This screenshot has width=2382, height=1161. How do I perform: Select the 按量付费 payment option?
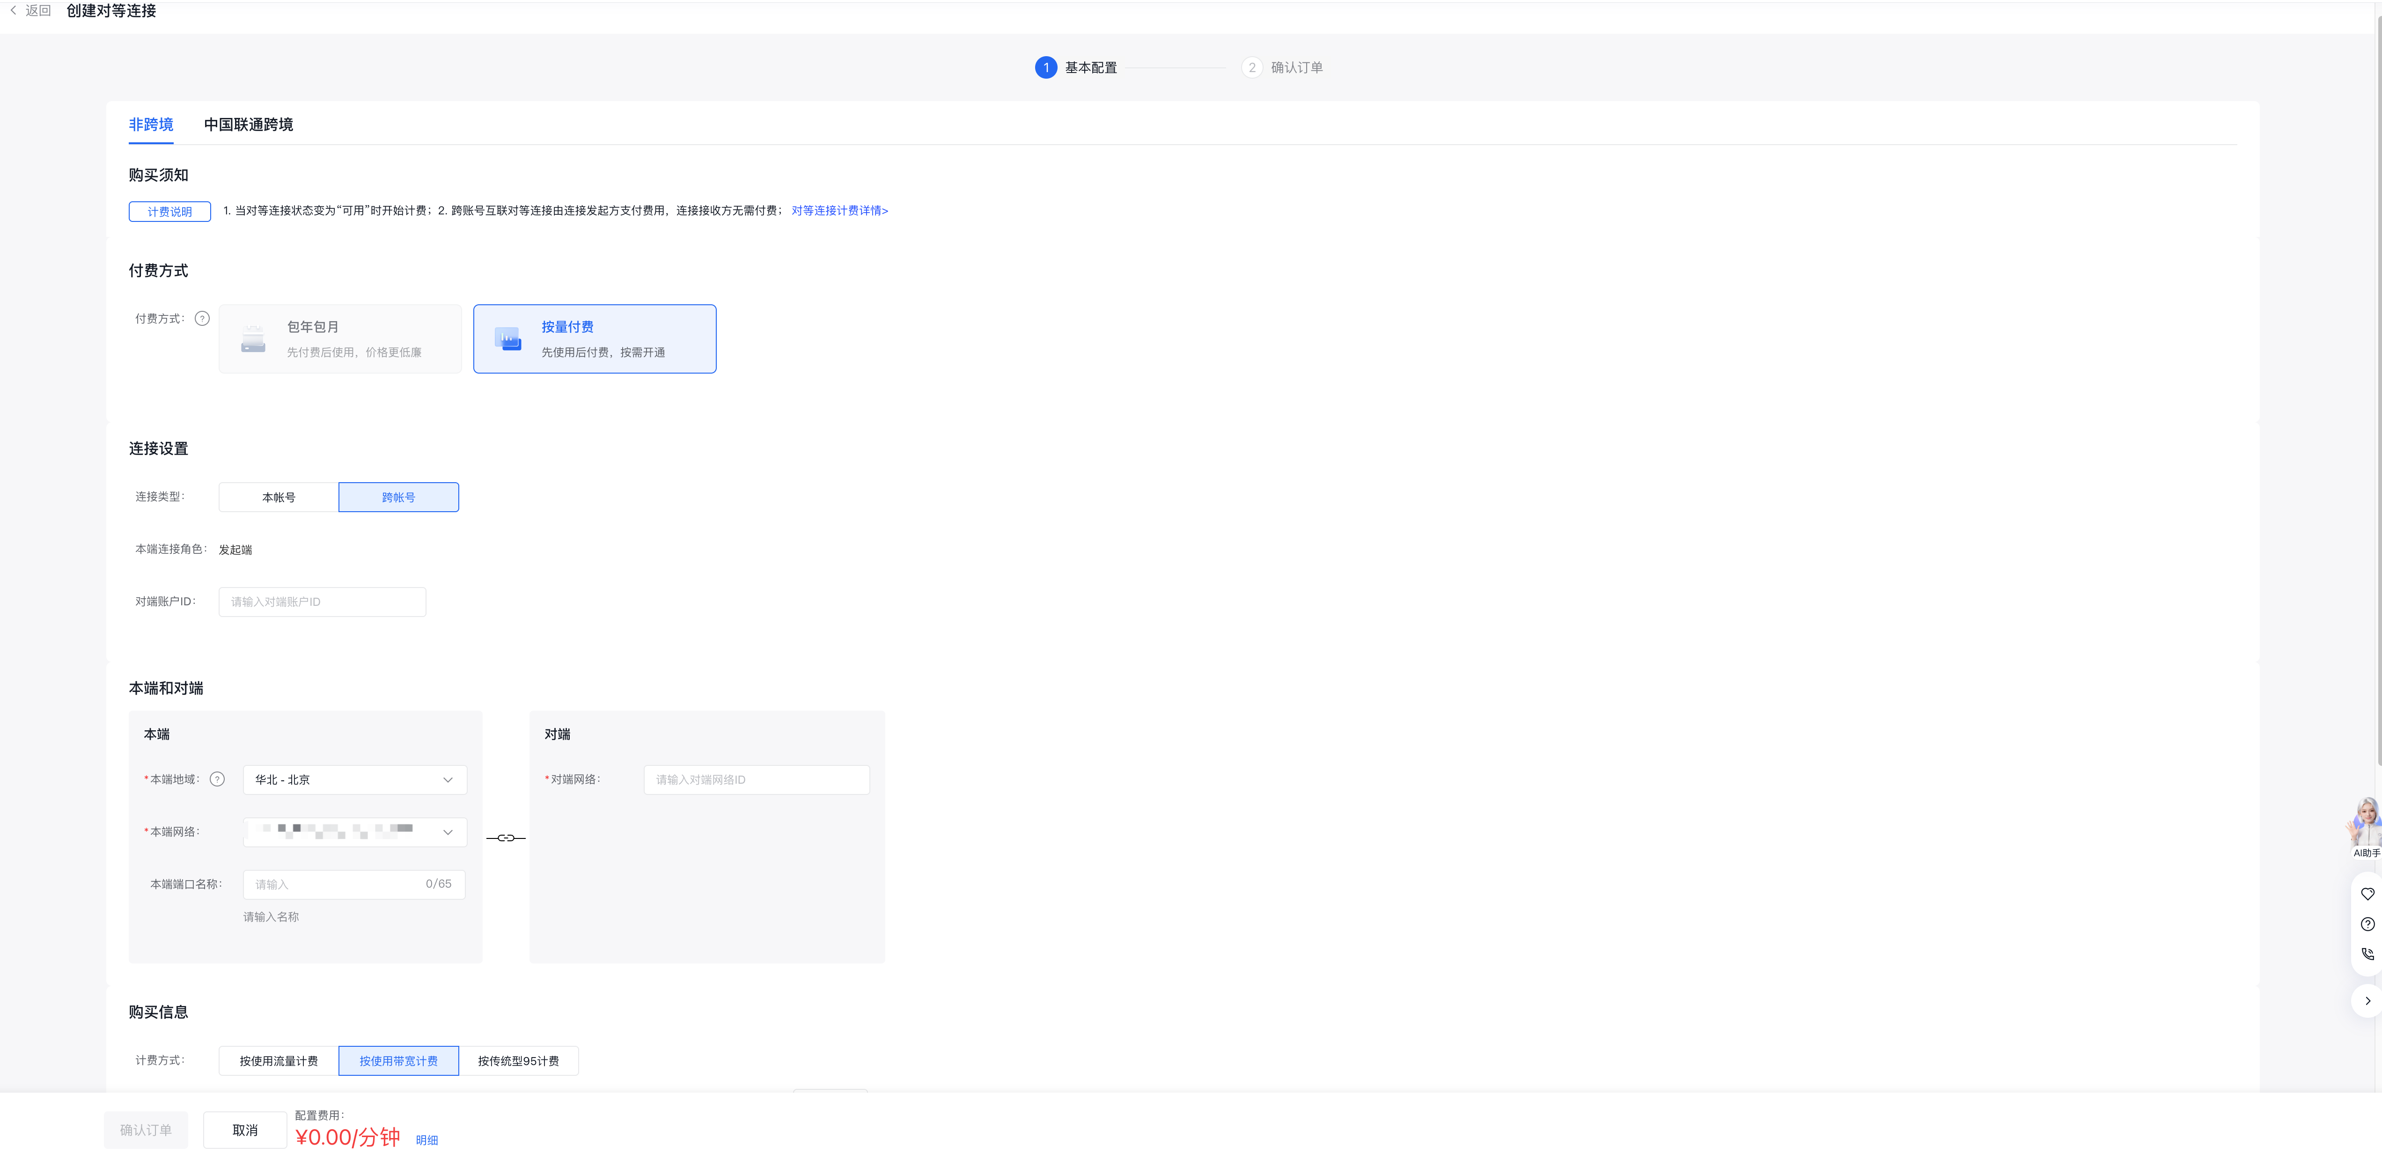[x=595, y=339]
